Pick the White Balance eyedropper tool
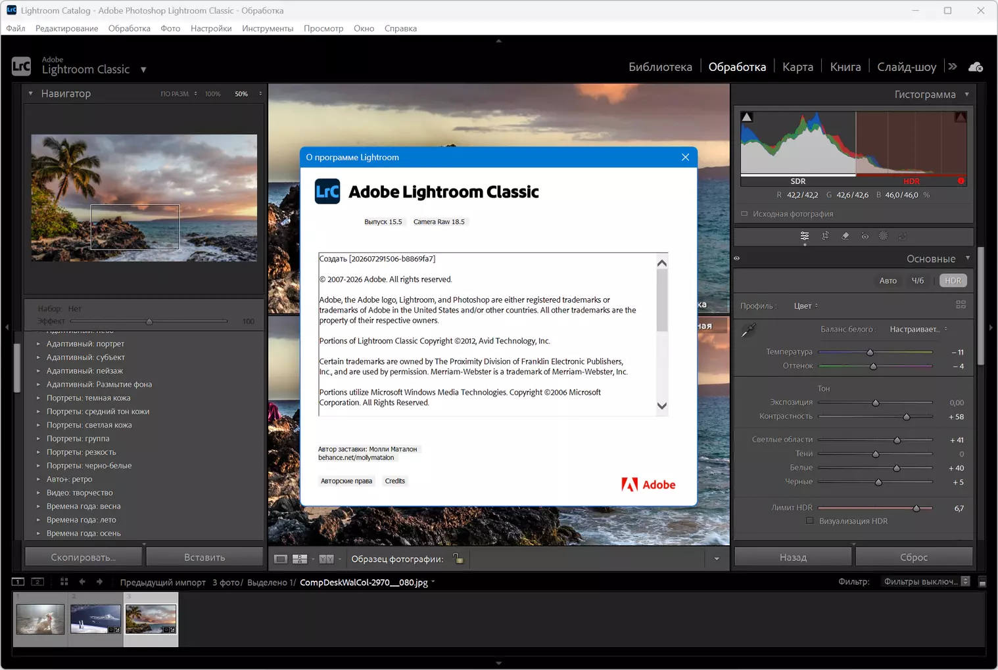 coord(748,330)
